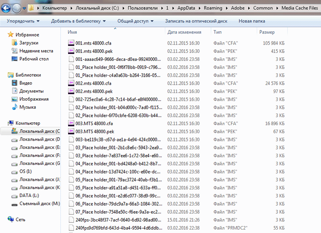Viewport: 321px width, 233px height.
Task: Select Локальный диск (C:) breadcrumb segment
Action: [97, 8]
